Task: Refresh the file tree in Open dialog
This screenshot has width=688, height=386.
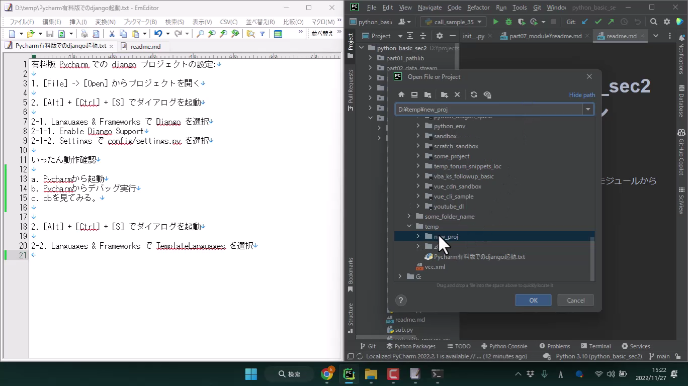Action: [x=474, y=94]
